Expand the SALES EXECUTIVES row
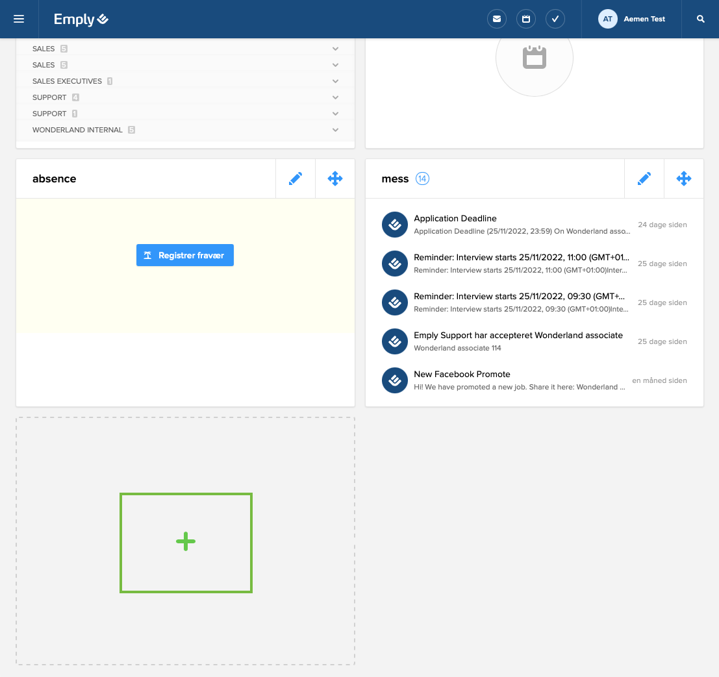719x677 pixels. (x=335, y=81)
